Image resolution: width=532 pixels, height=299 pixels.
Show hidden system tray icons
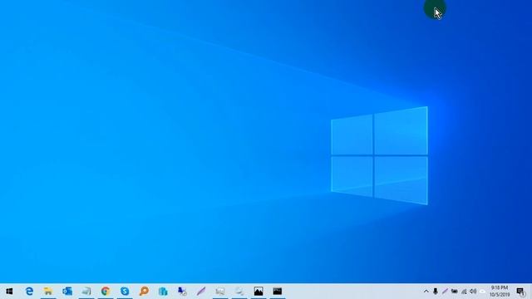pyautogui.click(x=426, y=292)
